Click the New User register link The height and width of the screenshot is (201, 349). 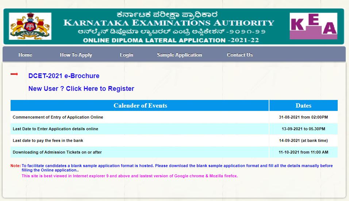click(81, 89)
